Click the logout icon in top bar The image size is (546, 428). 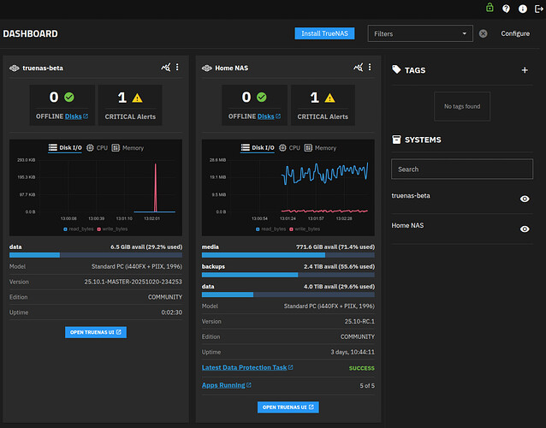click(537, 9)
